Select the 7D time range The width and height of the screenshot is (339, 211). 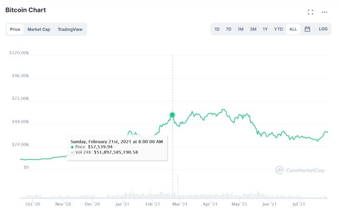coord(228,29)
